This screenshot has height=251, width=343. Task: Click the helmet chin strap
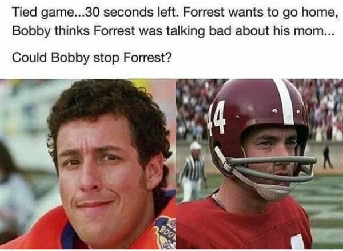[x=271, y=192]
